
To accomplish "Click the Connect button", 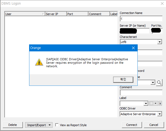I will click(x=132, y=125).
